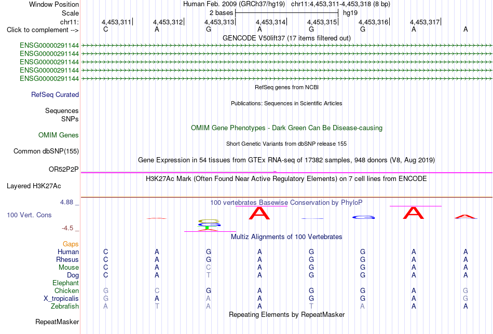Select the X_tropicalis species label
The width and height of the screenshot is (493, 334).
coord(61,299)
